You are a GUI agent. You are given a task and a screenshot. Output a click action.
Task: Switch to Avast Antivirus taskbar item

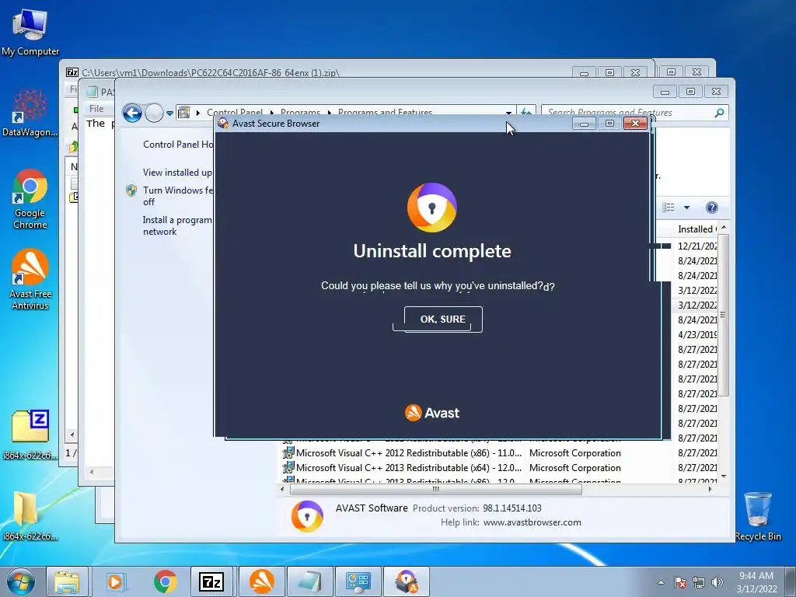(261, 581)
